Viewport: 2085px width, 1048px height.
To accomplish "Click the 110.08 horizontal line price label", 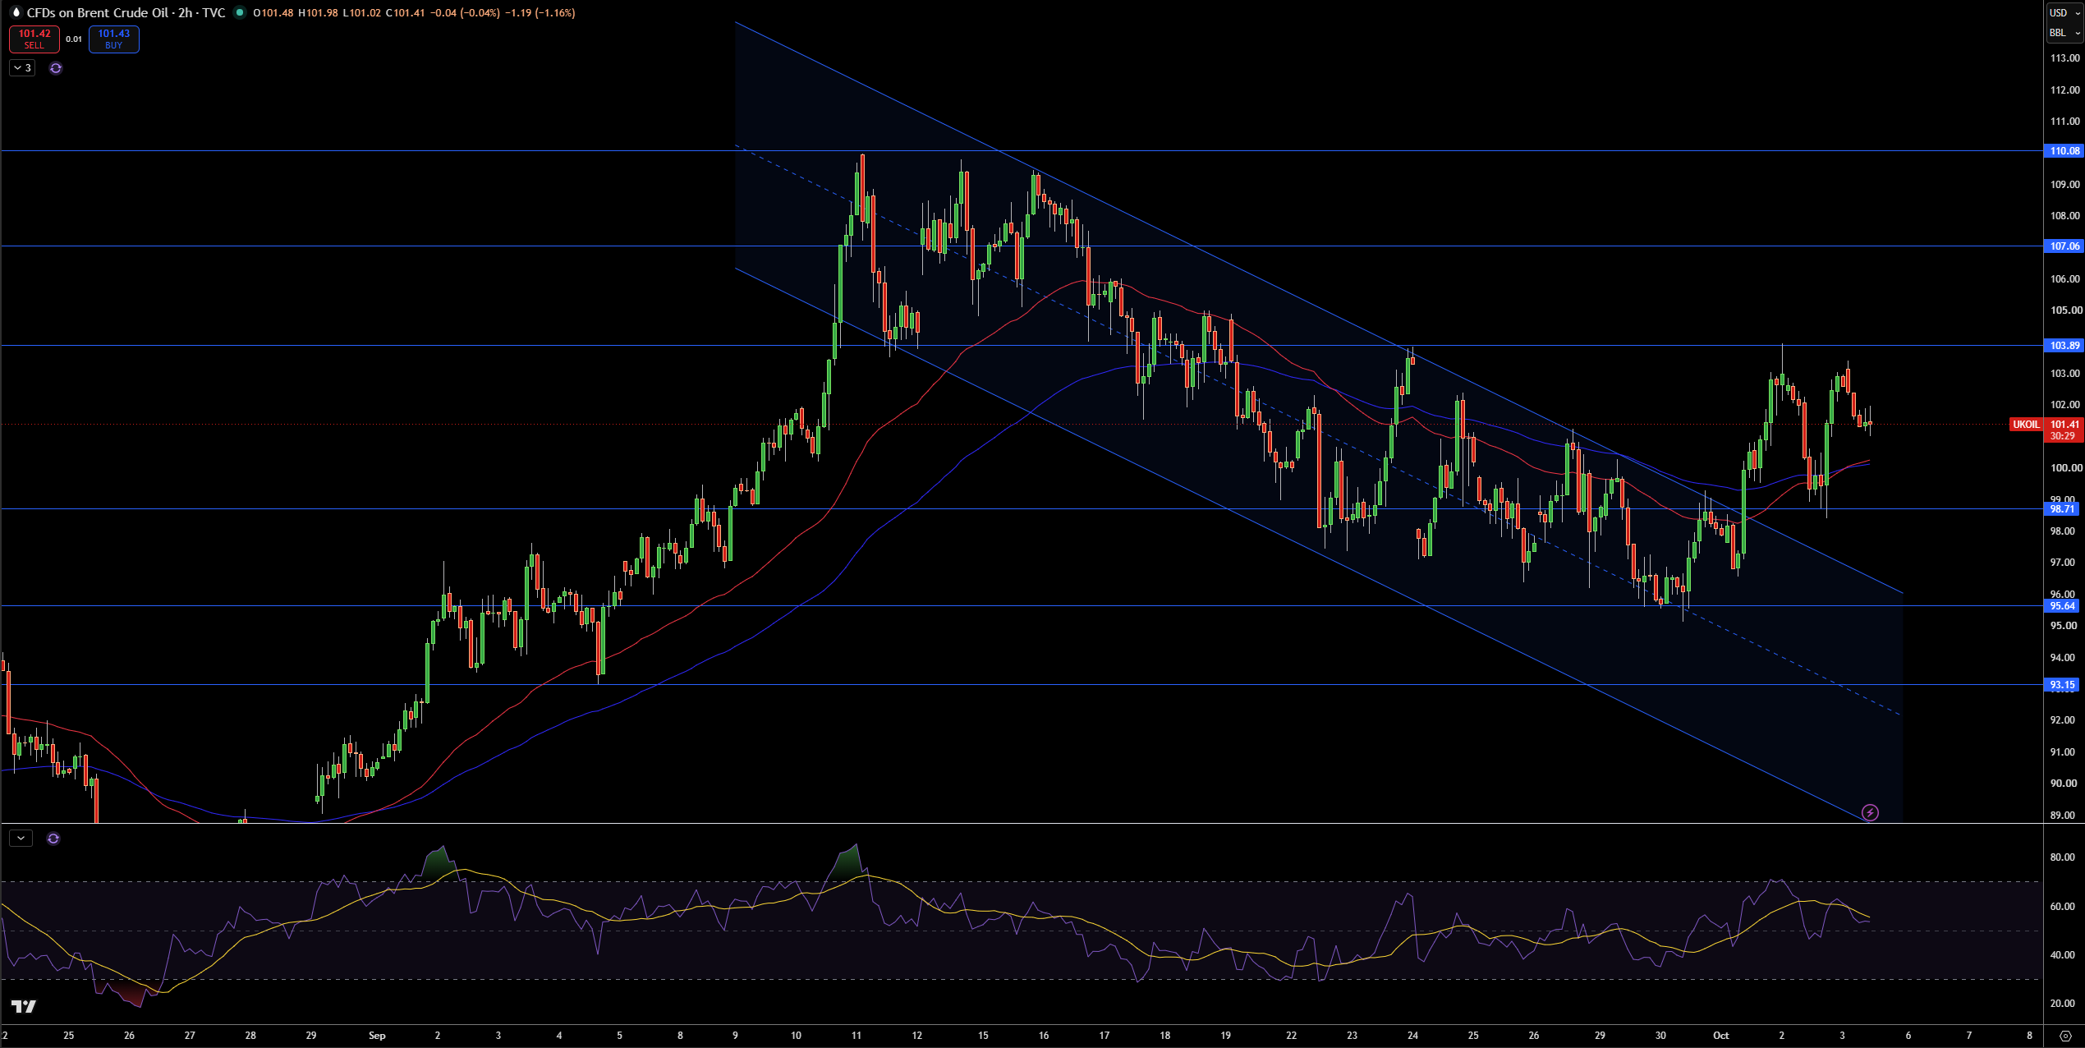I will point(2064,151).
